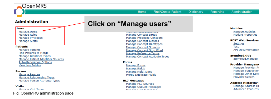Open Manage HL7 Sources link
The image size is (271, 99).
click(140, 84)
